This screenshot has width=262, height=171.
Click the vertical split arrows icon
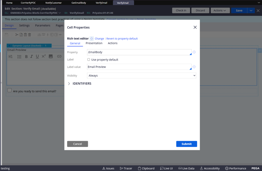click(x=48, y=35)
